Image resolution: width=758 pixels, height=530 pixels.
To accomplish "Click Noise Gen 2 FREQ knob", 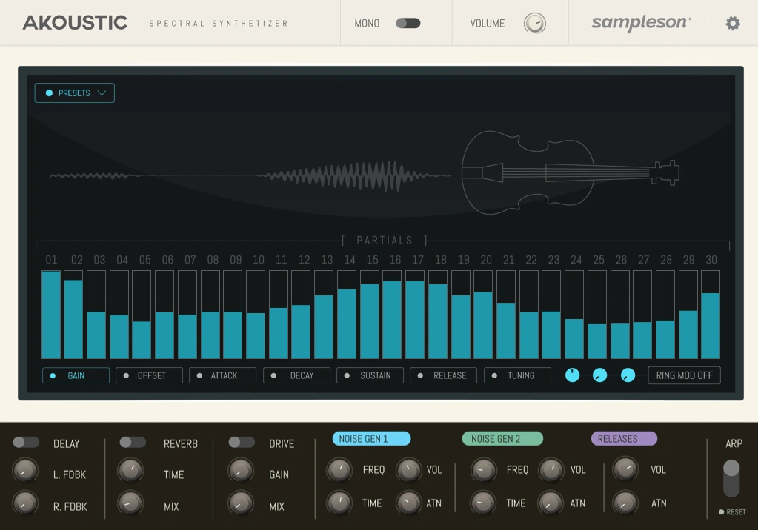I will 483,470.
